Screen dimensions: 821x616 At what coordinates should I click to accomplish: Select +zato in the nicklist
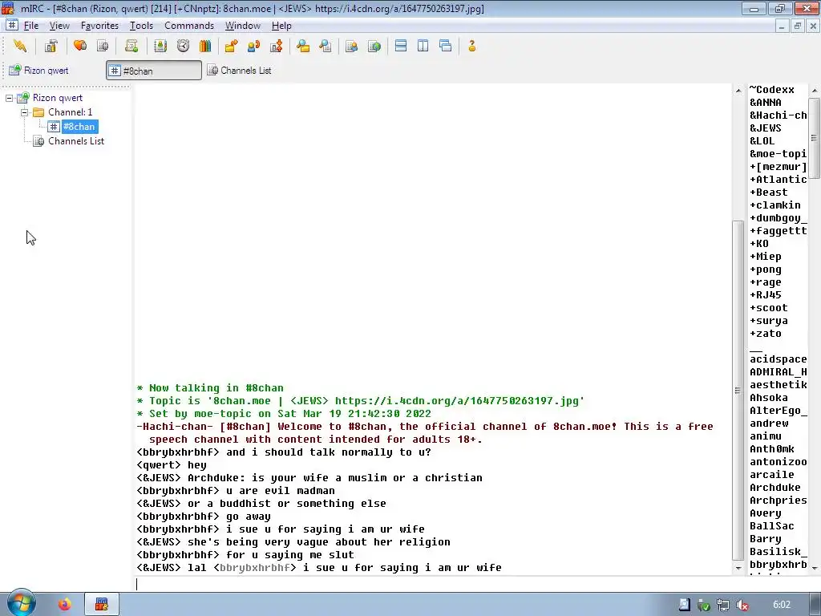pos(766,334)
